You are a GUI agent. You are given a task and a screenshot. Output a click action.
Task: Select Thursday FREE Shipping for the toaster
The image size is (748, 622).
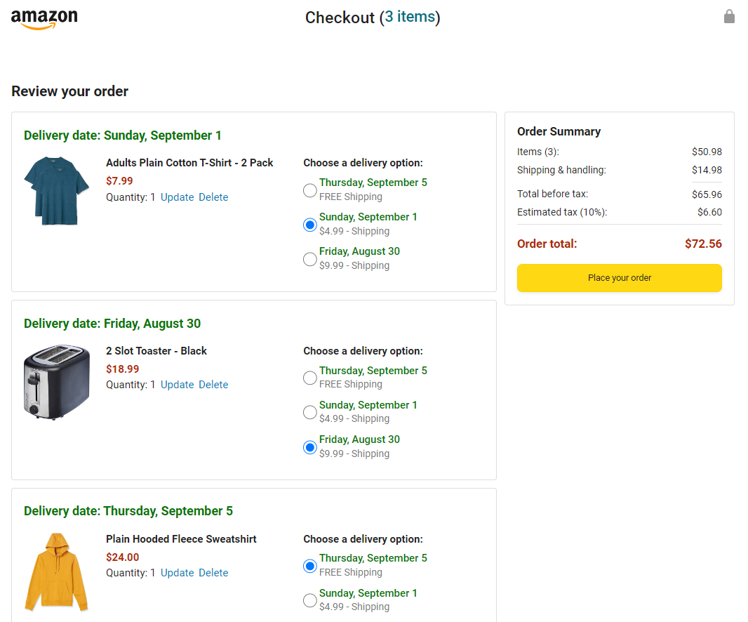(310, 378)
